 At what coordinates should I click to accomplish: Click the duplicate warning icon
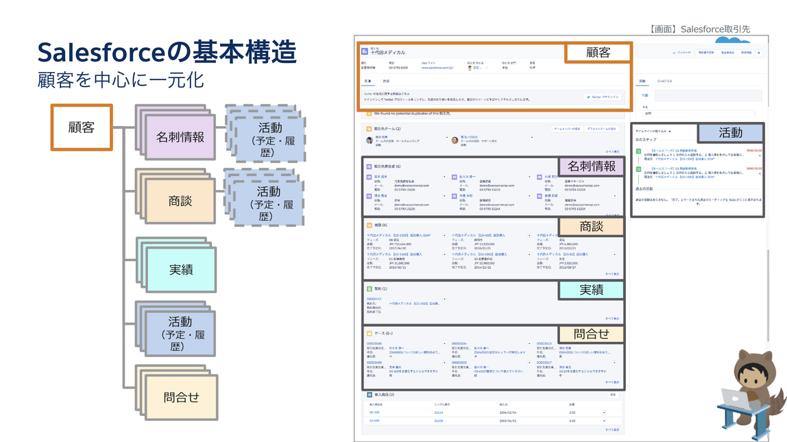(369, 114)
